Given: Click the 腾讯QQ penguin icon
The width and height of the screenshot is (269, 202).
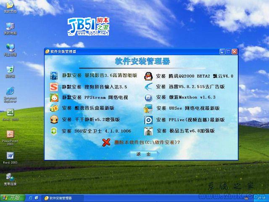Looking at the screenshot, I should coord(148,76).
